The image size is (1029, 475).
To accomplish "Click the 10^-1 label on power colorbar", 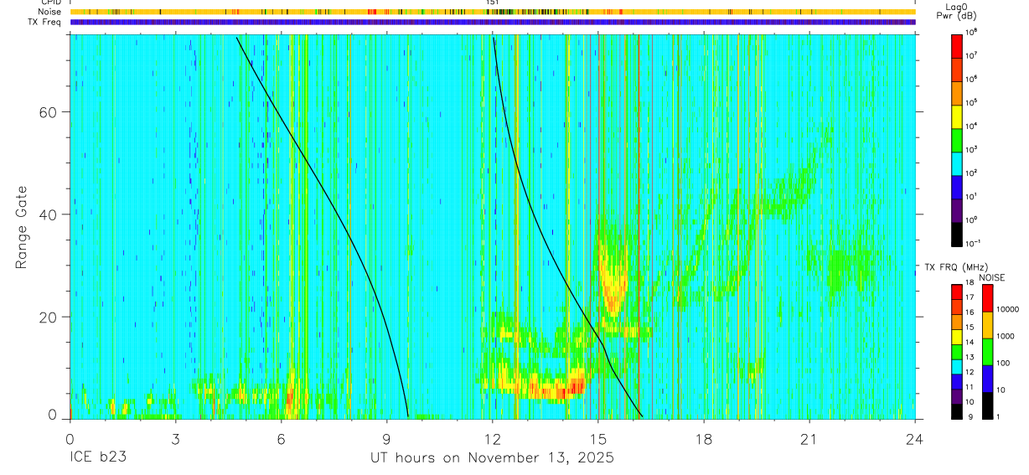I will point(972,243).
